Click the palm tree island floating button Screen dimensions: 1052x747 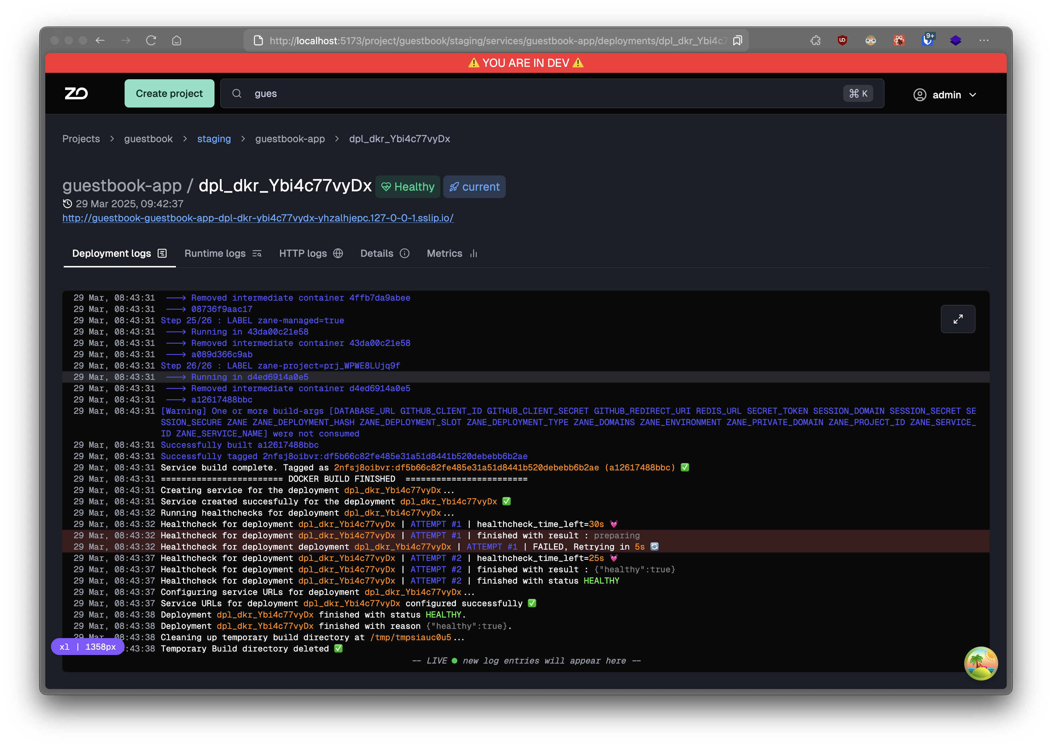[980, 663]
